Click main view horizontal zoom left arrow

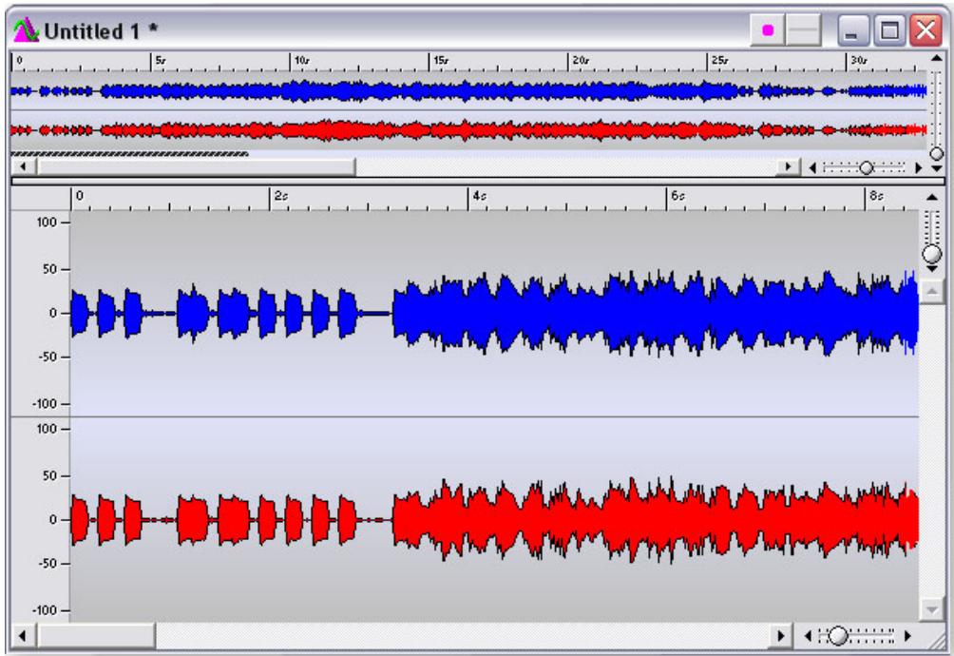(x=810, y=634)
